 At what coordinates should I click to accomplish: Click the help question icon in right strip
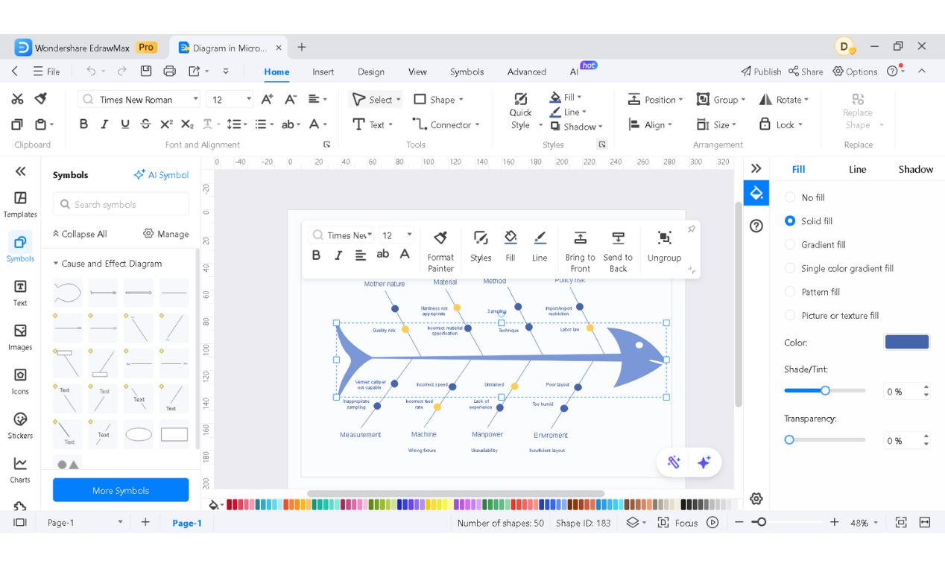point(756,226)
